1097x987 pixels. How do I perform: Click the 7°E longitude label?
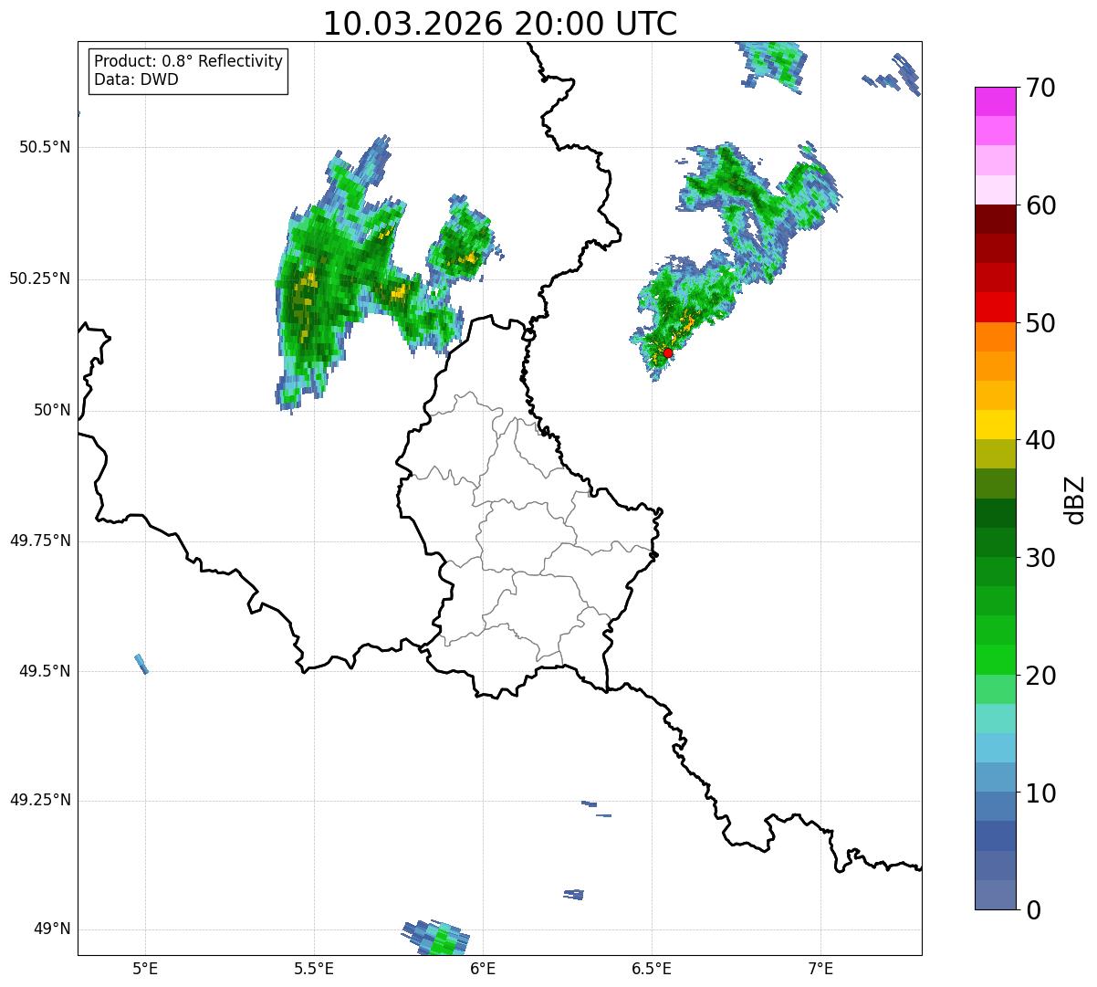coord(821,969)
